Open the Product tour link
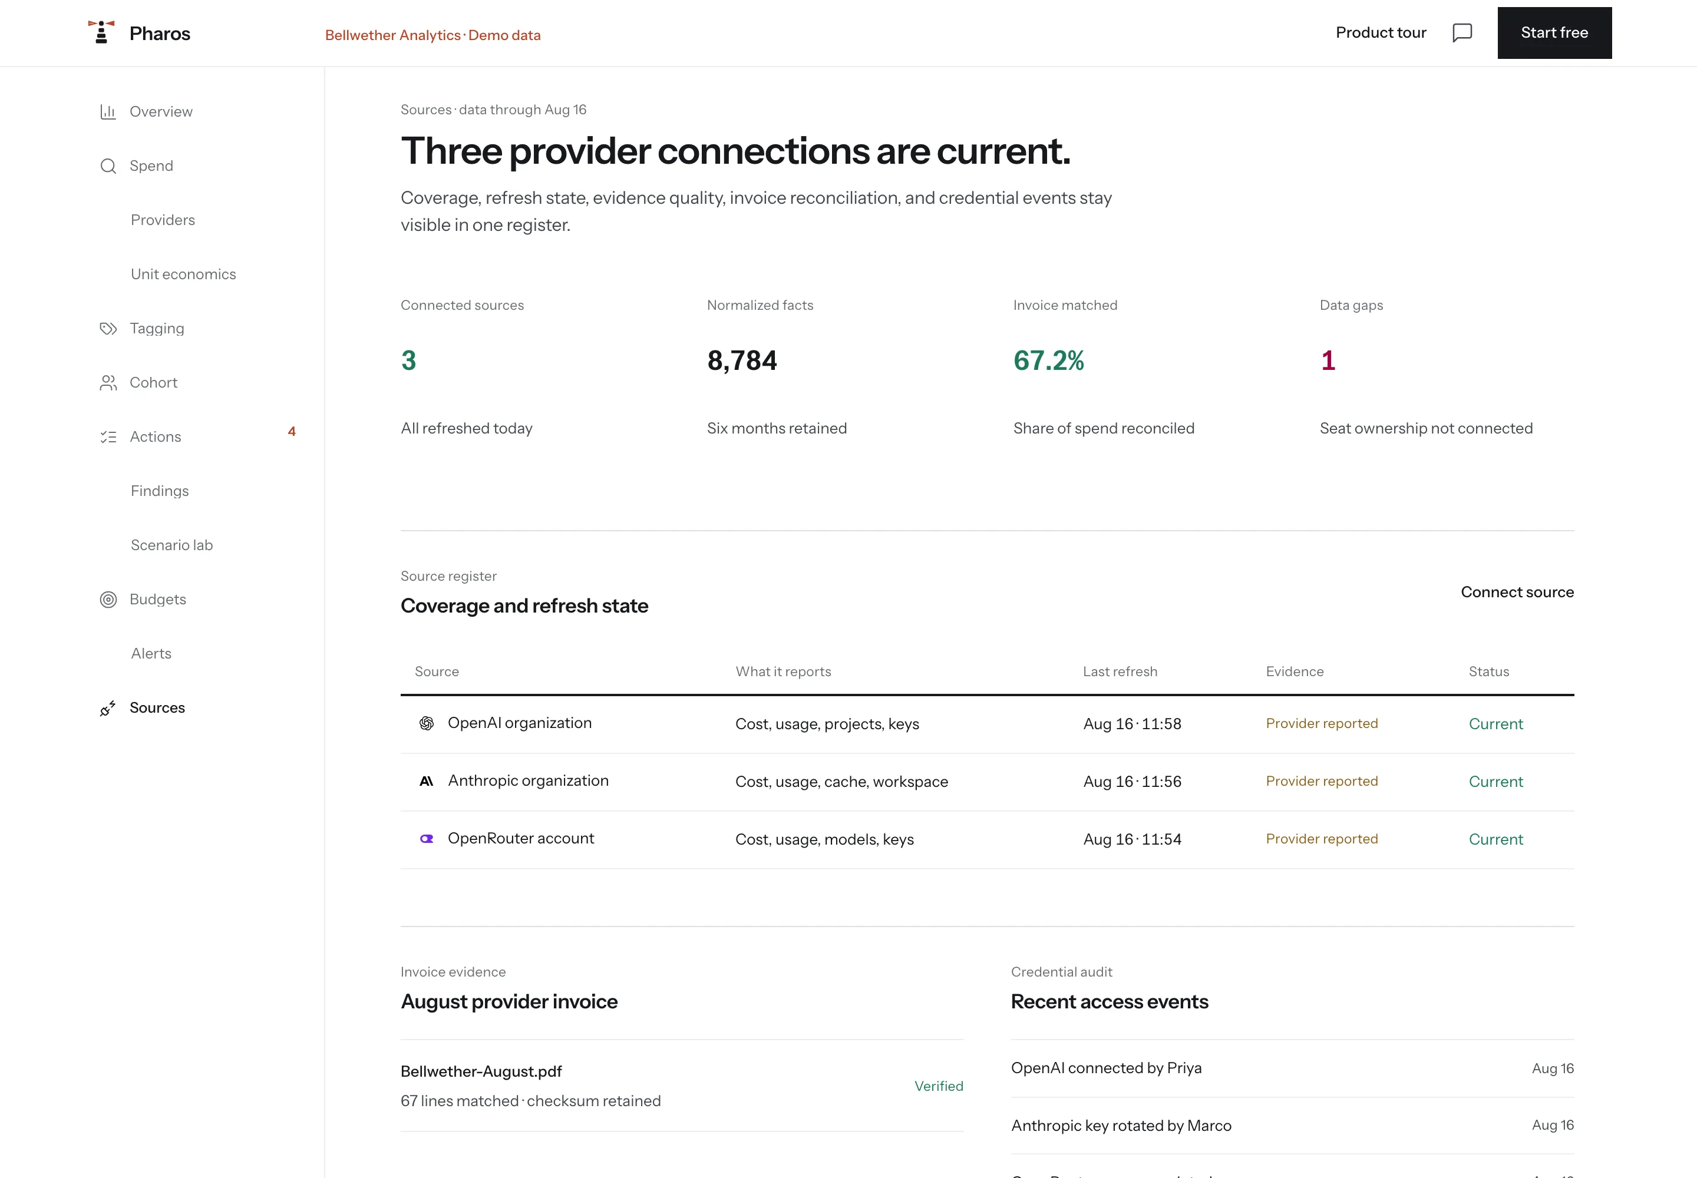The image size is (1697, 1178). [x=1380, y=32]
